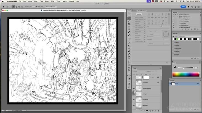Hide the TopFG Doodads layer

[134, 88]
